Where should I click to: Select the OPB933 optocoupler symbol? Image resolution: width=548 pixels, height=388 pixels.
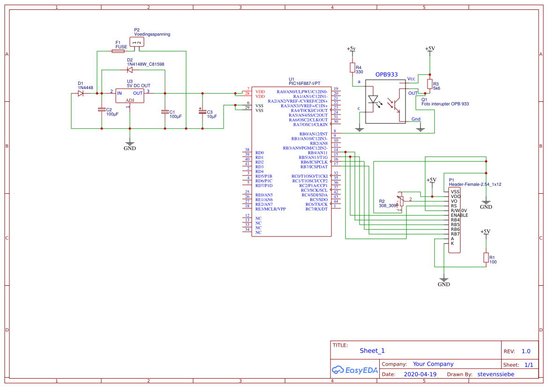click(385, 101)
